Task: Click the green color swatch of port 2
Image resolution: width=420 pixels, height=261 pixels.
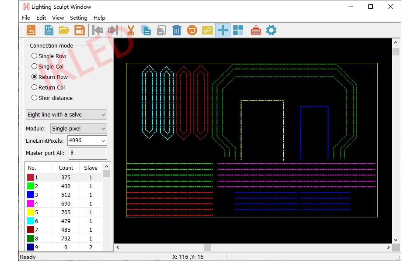Action: point(31,186)
